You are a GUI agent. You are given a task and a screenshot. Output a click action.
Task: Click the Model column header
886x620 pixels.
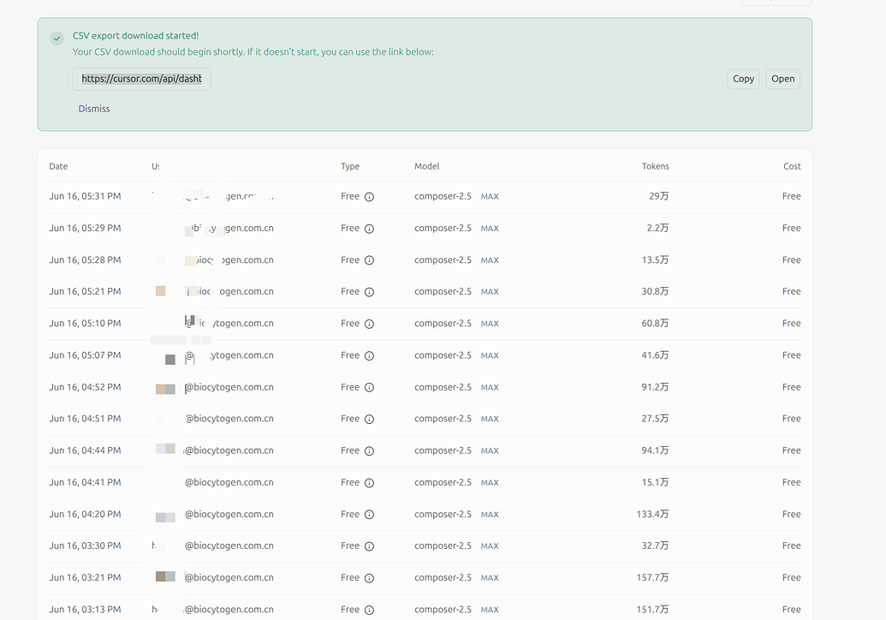pyautogui.click(x=426, y=166)
